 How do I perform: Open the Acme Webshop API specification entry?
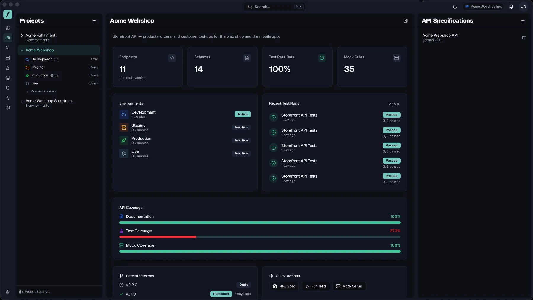point(473,37)
